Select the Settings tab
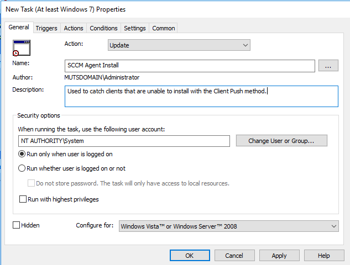This screenshot has width=350, height=265. [x=135, y=28]
